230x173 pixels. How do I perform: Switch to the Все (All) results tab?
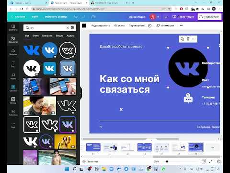[27, 36]
